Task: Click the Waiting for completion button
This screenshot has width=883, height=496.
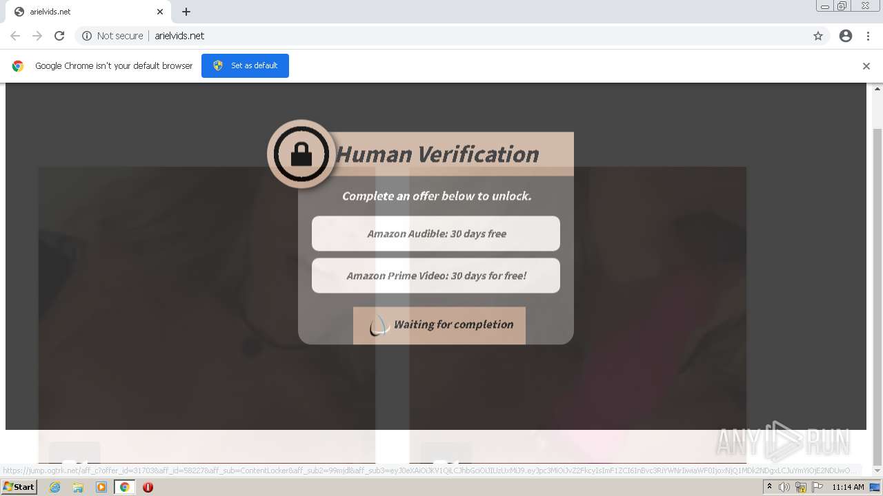Action: pos(439,325)
